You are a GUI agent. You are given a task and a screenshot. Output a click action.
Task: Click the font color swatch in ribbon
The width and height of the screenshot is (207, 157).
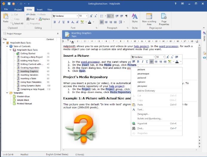point(89,22)
